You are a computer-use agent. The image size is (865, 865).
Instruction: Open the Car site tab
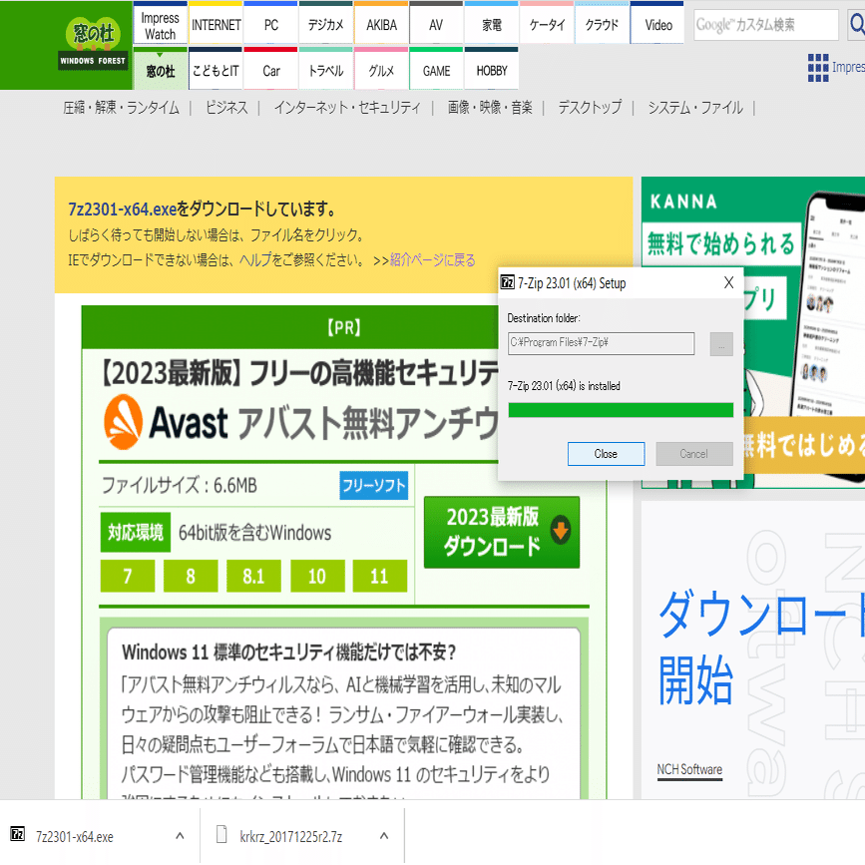click(270, 70)
